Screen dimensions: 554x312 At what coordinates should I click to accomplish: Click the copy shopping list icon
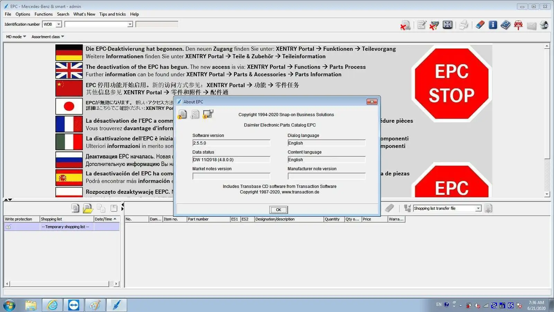[x=101, y=208]
